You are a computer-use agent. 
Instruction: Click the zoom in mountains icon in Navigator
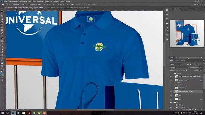pyautogui.click(x=201, y=58)
